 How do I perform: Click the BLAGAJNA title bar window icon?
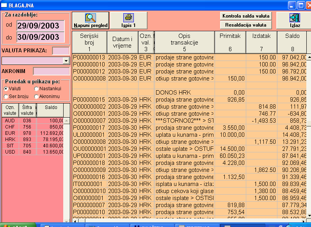(5, 5)
